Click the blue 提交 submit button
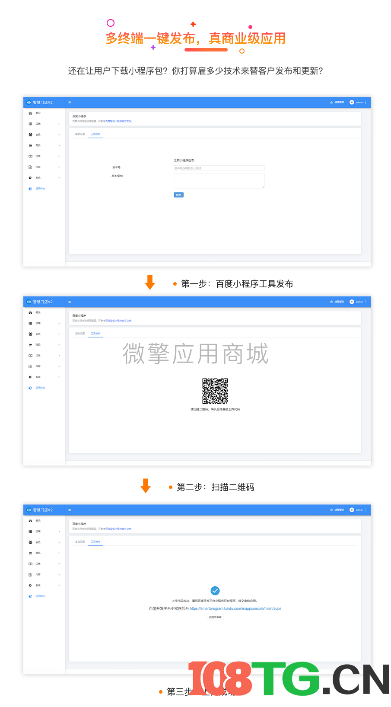Viewport: 391px width, 707px height. (x=179, y=195)
